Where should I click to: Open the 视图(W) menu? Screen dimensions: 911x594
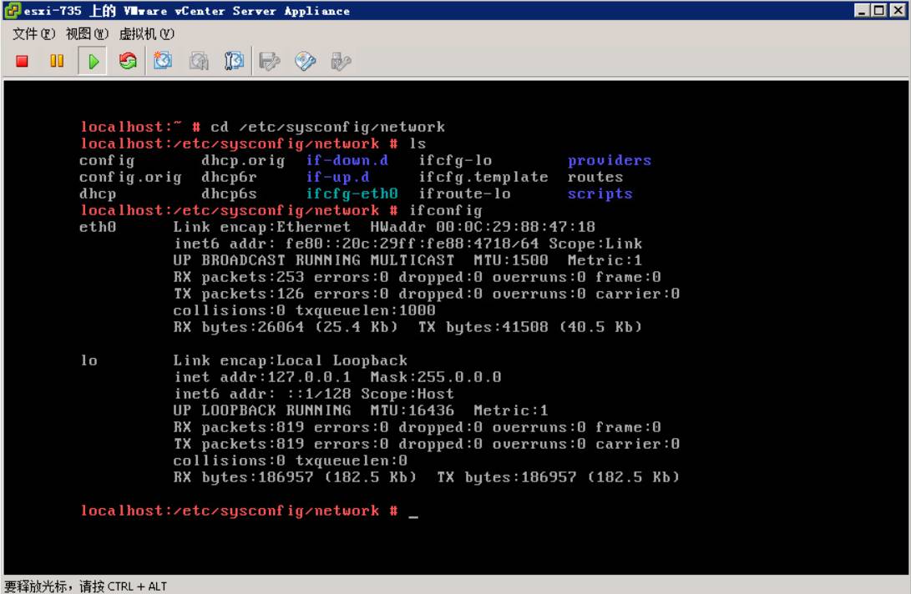(87, 34)
